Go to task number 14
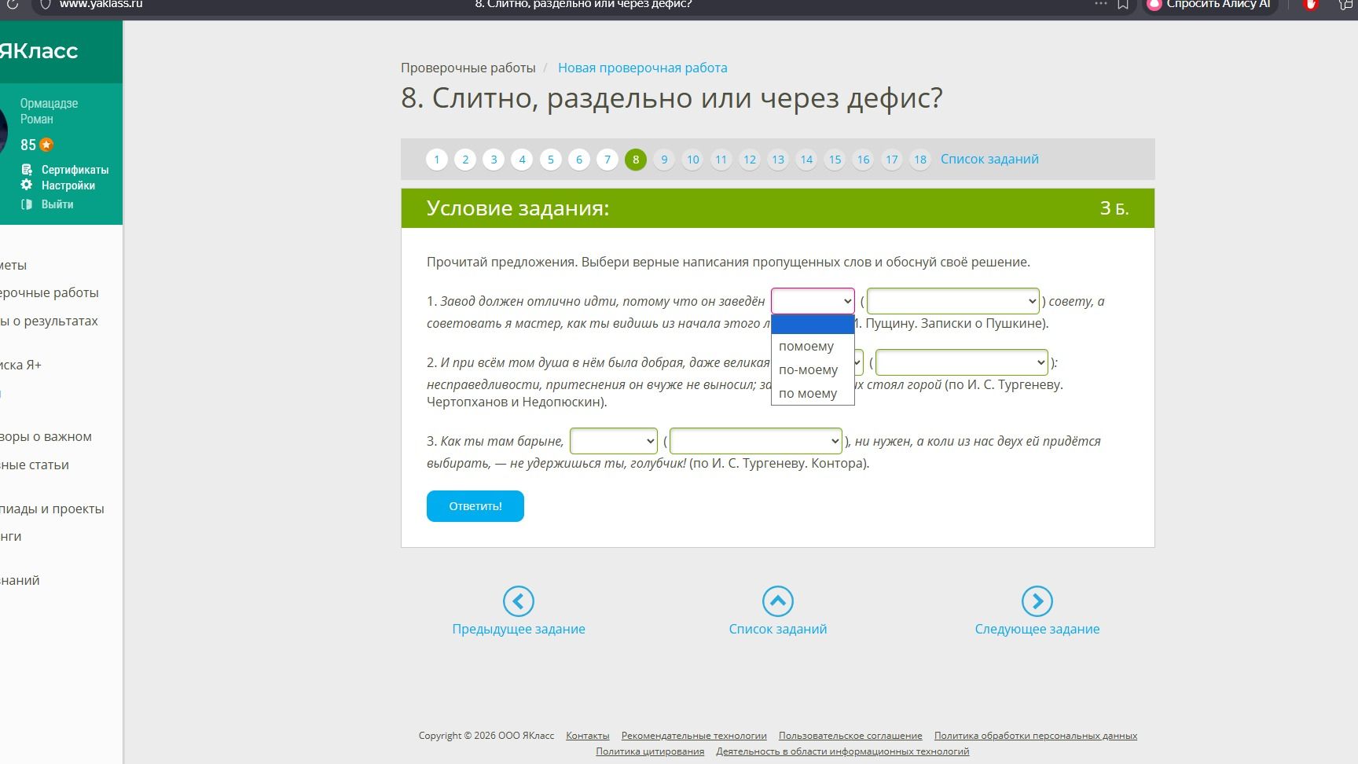 806,160
